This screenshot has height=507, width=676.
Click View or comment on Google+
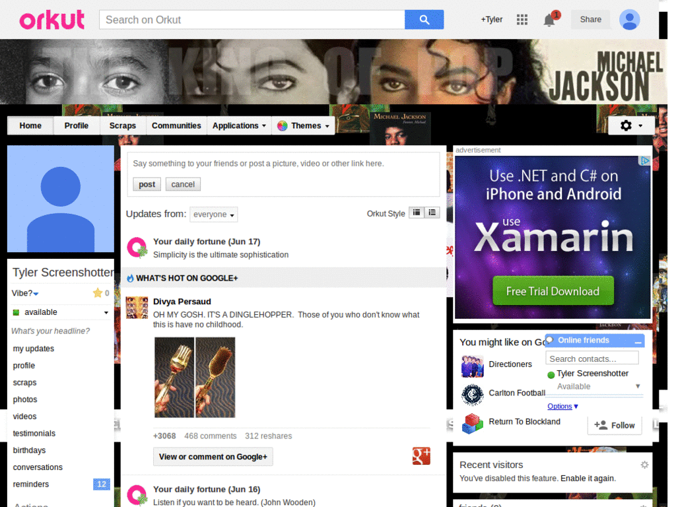(213, 457)
